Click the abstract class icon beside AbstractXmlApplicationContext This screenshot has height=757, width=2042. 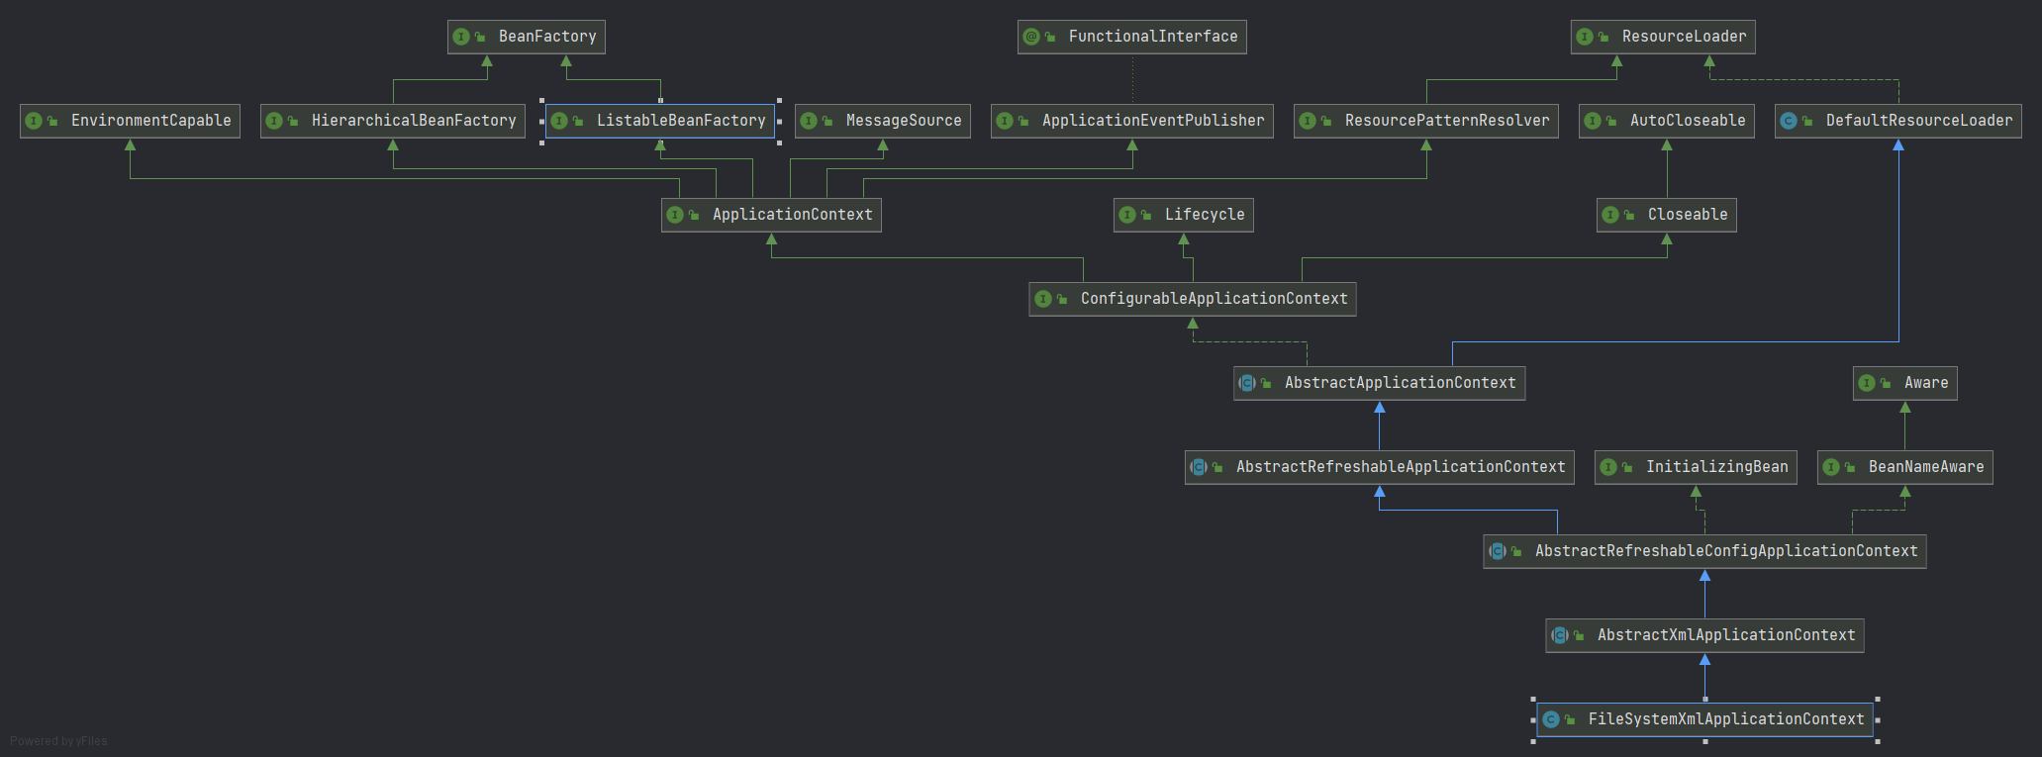click(1560, 635)
